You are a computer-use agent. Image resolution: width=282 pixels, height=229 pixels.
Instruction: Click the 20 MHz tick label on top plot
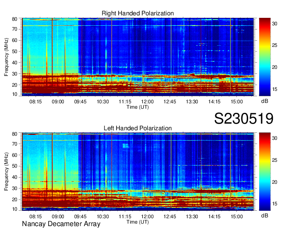(x=15, y=85)
